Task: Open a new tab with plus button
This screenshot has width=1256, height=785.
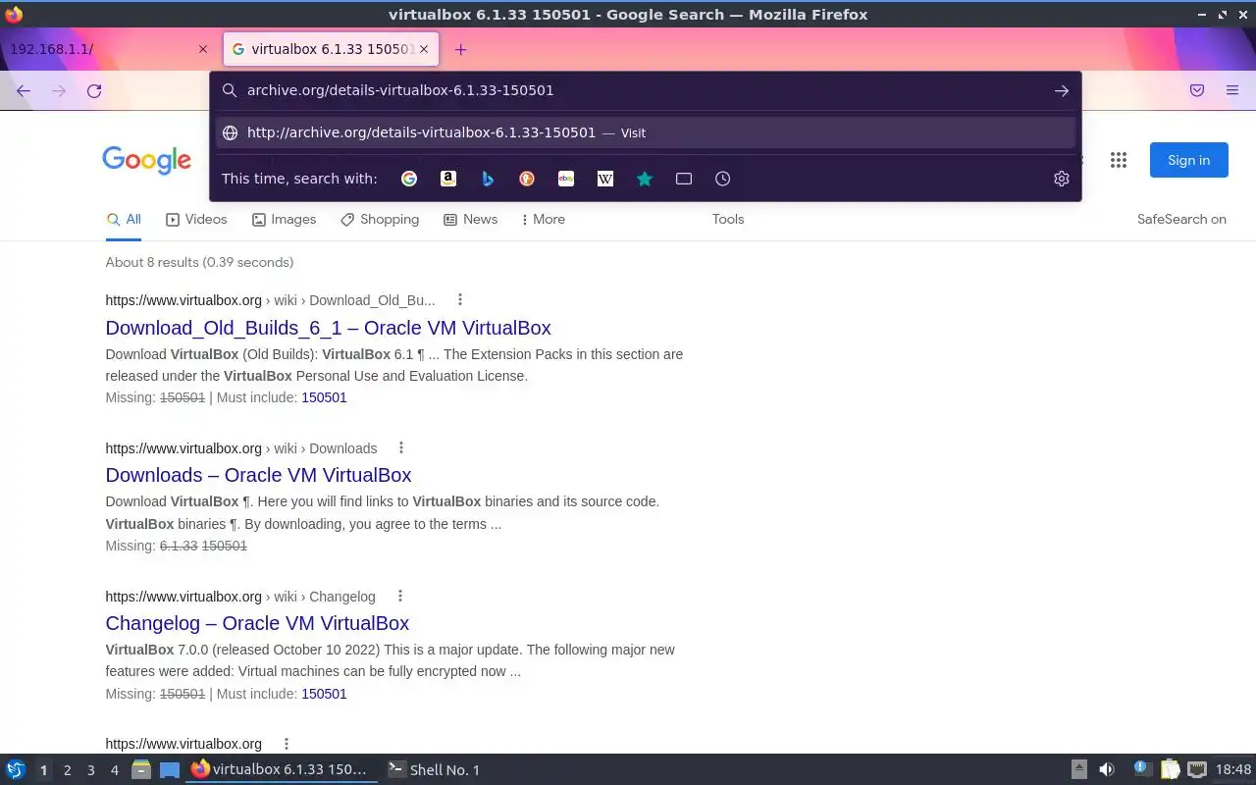Action: click(460, 49)
